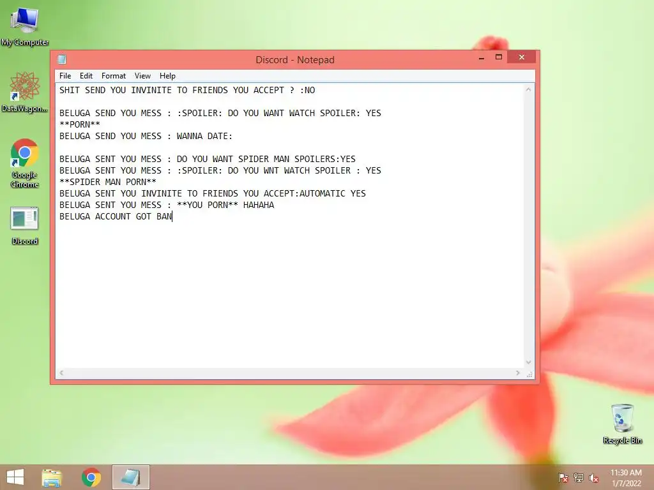Click the line '**SPIDER MAN PORN**'
654x490 pixels.
(107, 182)
